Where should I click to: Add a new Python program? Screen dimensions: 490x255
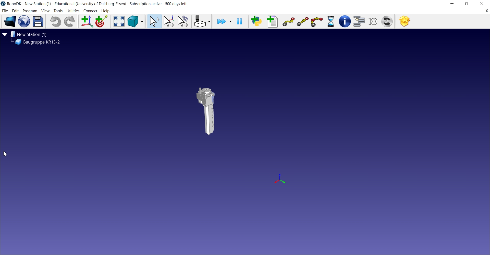click(x=257, y=22)
